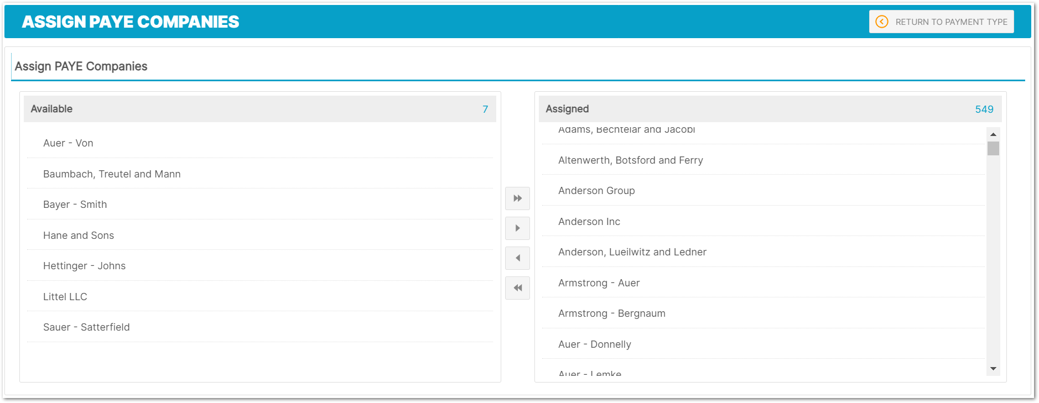Select Auer - Donnelly in Assigned list

[594, 344]
